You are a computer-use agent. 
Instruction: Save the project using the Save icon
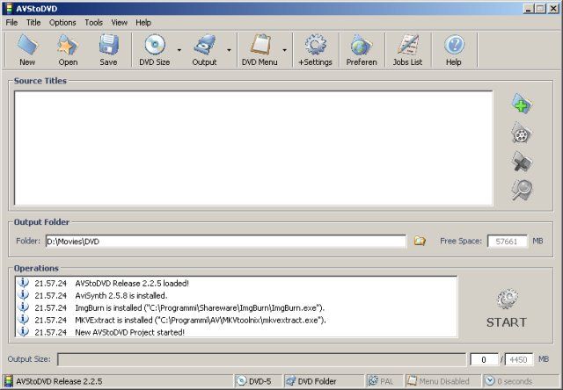point(108,45)
